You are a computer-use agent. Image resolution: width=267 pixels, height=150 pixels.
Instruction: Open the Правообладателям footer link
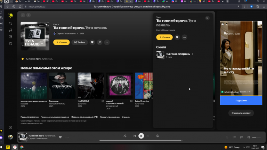click(x=30, y=117)
